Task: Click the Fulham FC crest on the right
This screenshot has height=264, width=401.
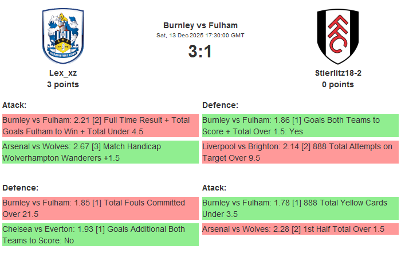Action: (337, 37)
